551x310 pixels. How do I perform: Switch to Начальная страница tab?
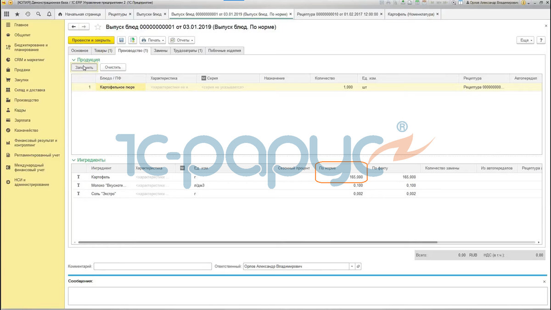point(79,14)
